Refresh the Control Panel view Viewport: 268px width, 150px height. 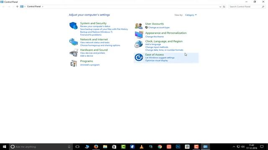[x=224, y=7]
